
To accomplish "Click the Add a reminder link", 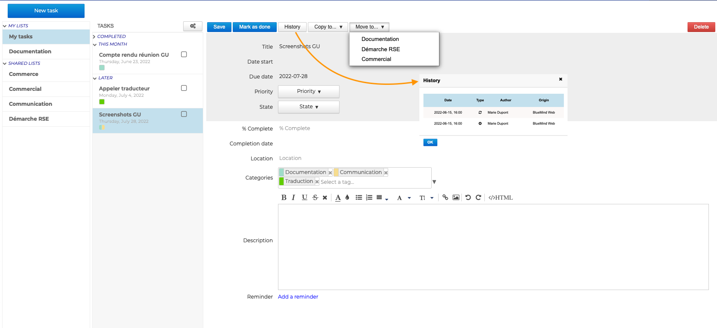I will tap(298, 297).
